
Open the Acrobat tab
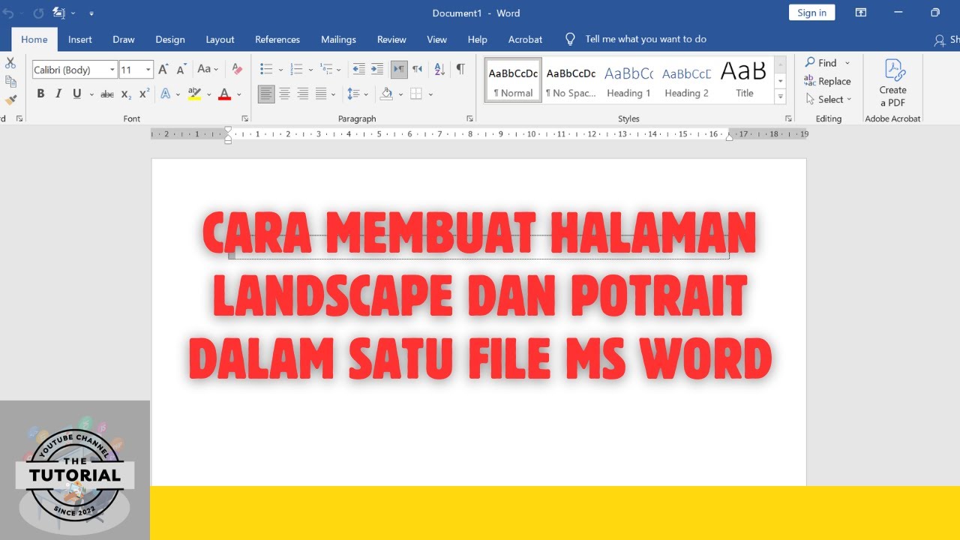point(525,39)
